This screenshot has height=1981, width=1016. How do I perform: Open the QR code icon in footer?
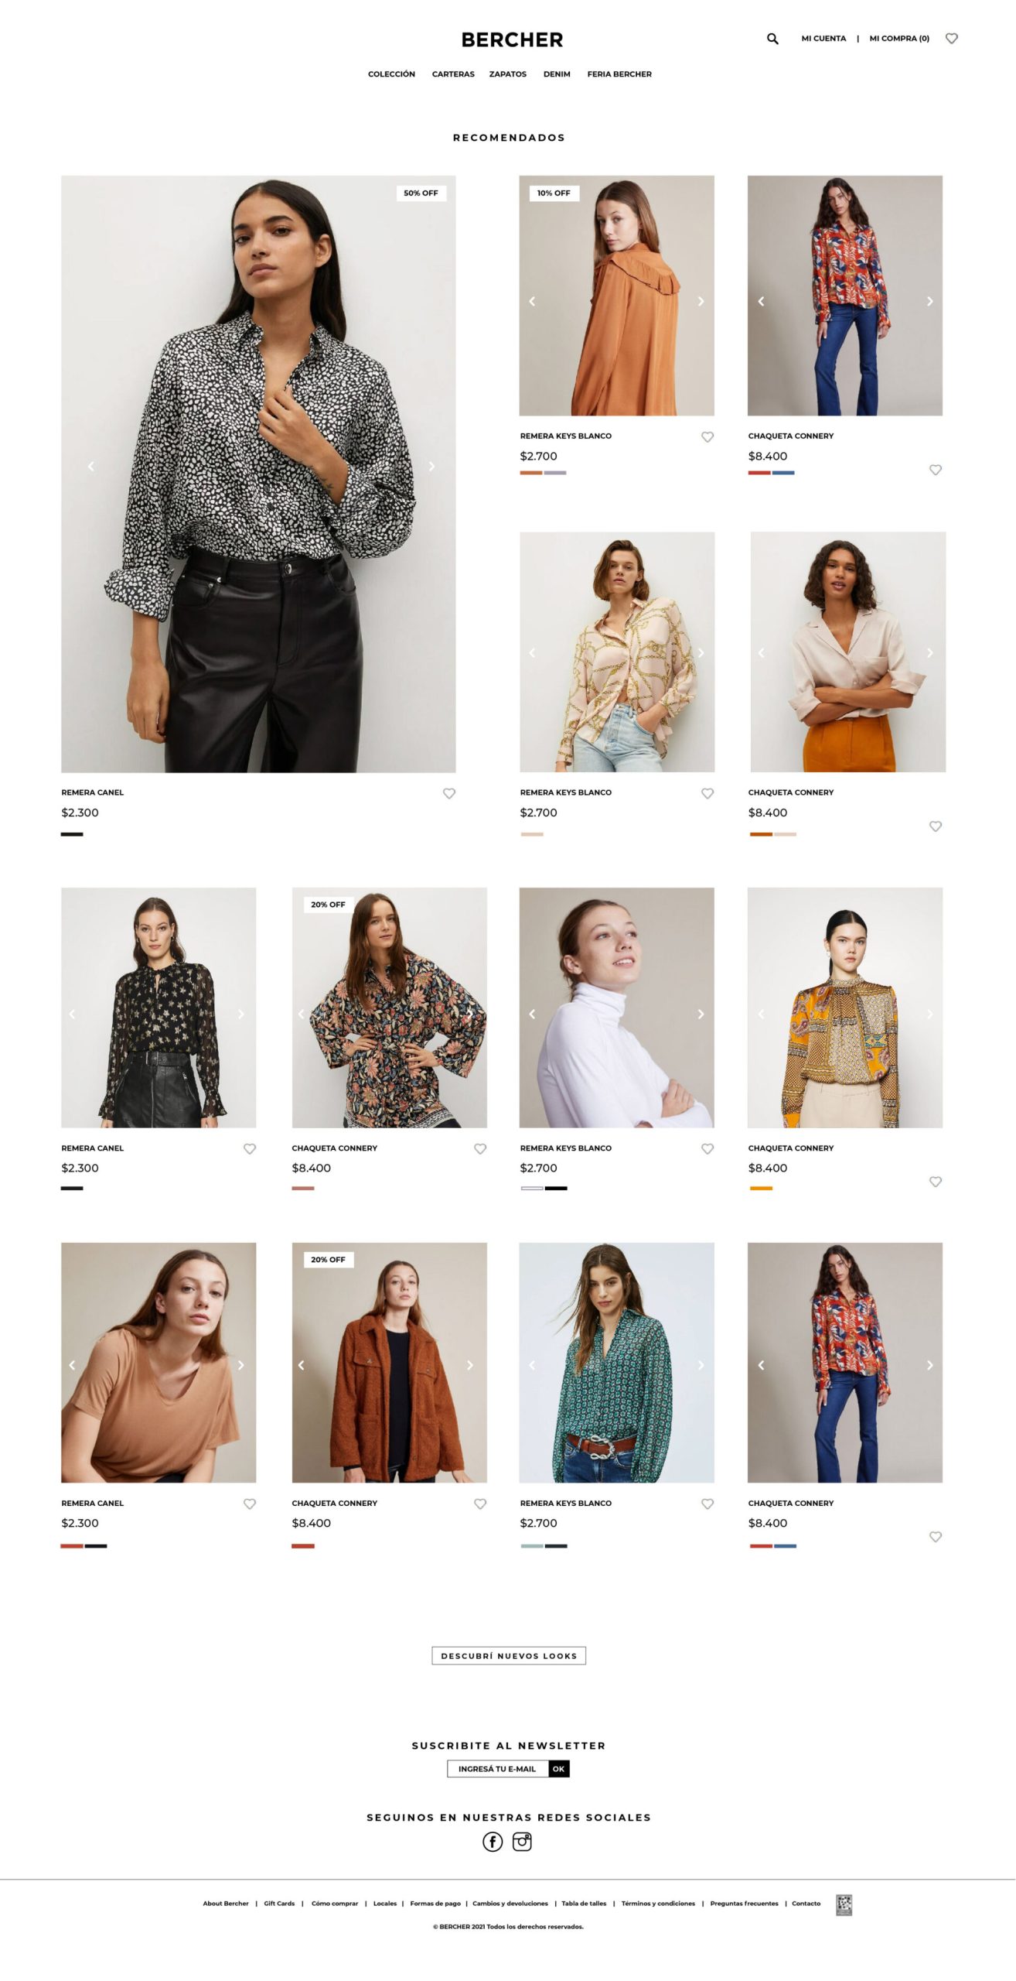[844, 1904]
